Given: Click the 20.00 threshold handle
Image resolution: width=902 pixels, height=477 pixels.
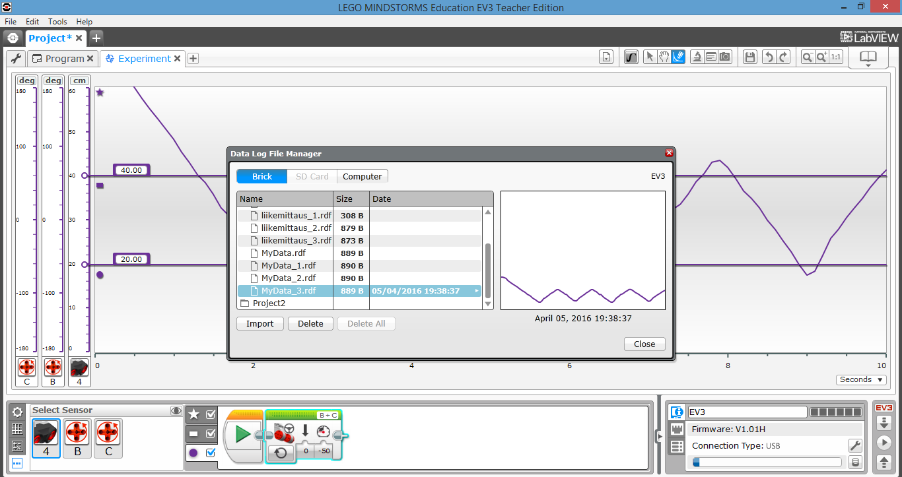Looking at the screenshot, I should coord(131,259).
